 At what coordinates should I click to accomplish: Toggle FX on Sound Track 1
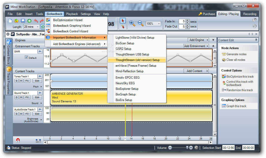(x=27, y=97)
